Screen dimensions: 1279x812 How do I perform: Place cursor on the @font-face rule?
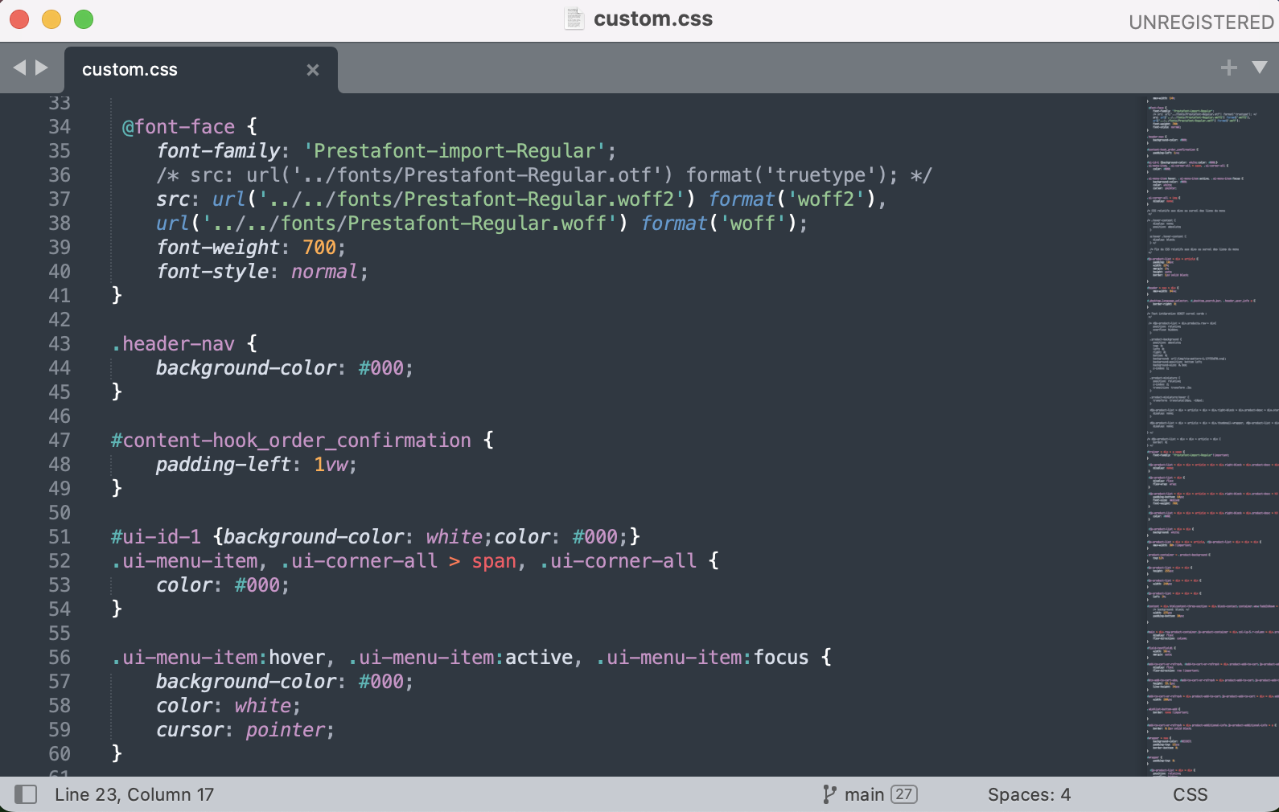point(178,127)
